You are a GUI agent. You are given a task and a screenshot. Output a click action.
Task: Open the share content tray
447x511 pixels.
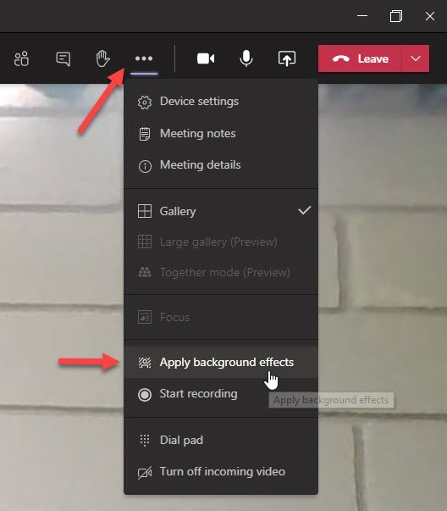(287, 58)
